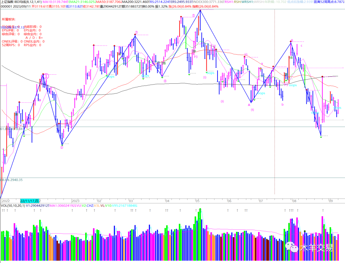This screenshot has width=345, height=263.
Task: Click the 2023 year label on the time axis
Action: (75, 201)
